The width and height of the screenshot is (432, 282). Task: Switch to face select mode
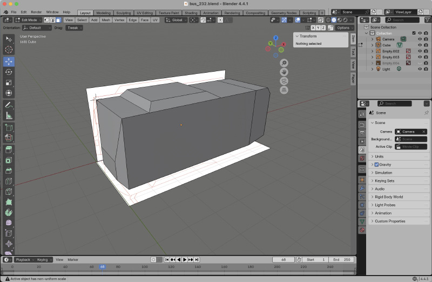(58, 20)
